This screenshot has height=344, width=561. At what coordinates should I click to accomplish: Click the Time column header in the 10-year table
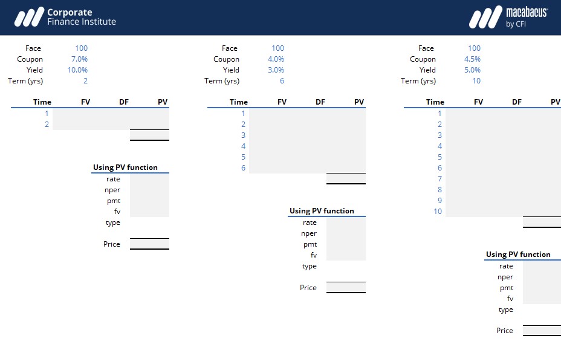tap(435, 102)
